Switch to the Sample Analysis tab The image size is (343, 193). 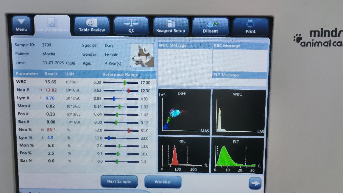[x=52, y=25]
